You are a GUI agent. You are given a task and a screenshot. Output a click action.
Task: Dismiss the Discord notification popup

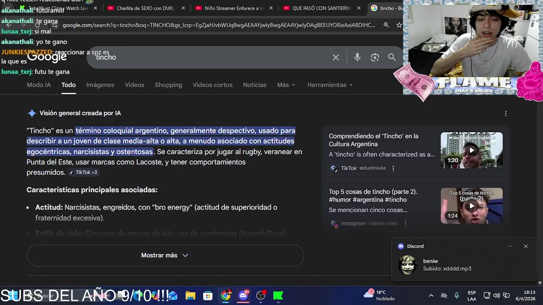point(526,246)
